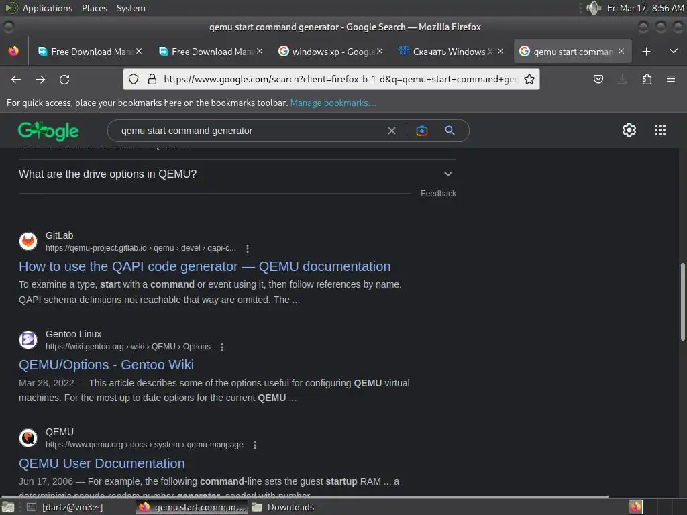The height and width of the screenshot is (515, 687).
Task: View site security padlock info
Action: [x=152, y=79]
